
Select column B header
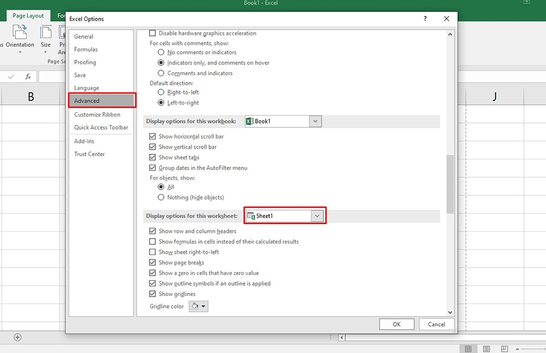tap(31, 97)
